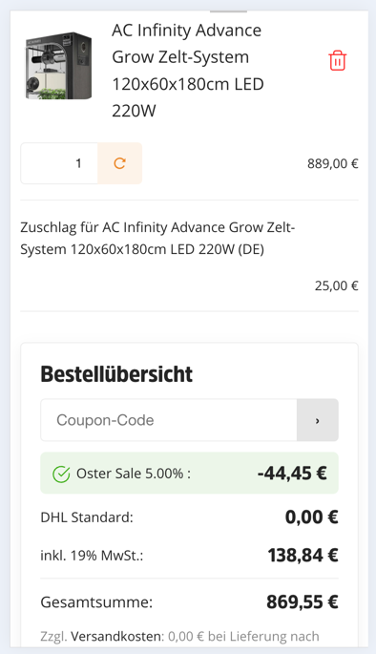
Task: Focus the Coupon-Code input field
Action: tap(169, 420)
